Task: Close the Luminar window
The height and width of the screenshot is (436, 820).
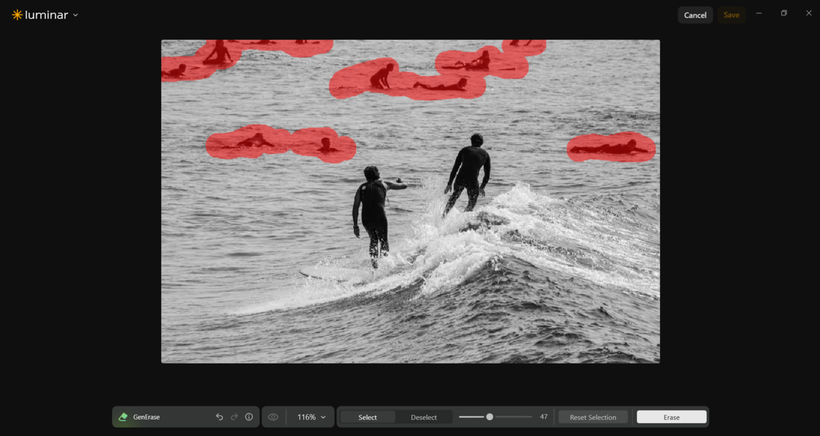Action: pos(809,13)
